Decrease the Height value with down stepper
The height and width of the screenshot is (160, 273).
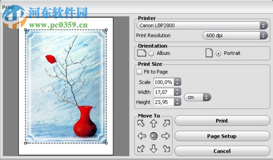point(177,104)
